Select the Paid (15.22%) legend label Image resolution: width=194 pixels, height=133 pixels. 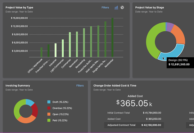60,120
